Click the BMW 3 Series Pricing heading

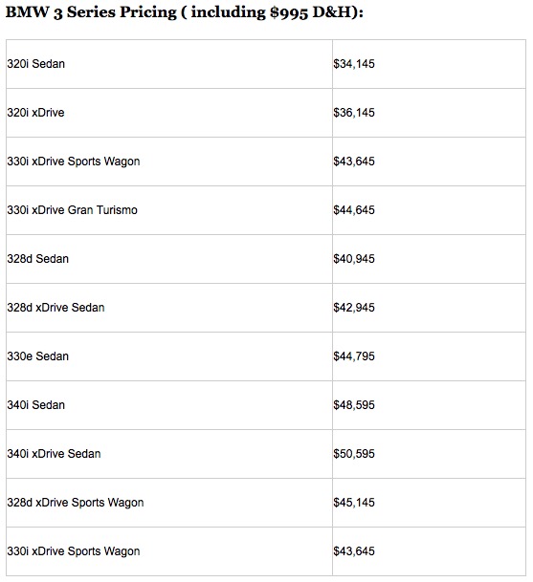[92, 12]
